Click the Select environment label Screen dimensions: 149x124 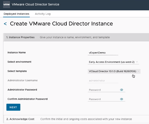pyautogui.click(x=19, y=62)
